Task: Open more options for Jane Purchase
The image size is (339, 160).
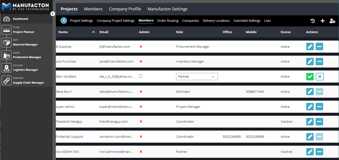Action: (319, 62)
